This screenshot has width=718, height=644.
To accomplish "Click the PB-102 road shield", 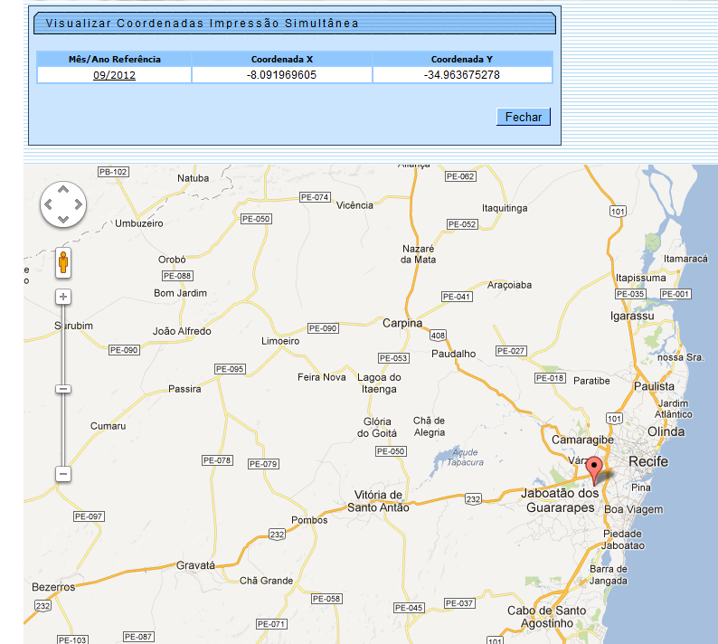I will click(114, 172).
